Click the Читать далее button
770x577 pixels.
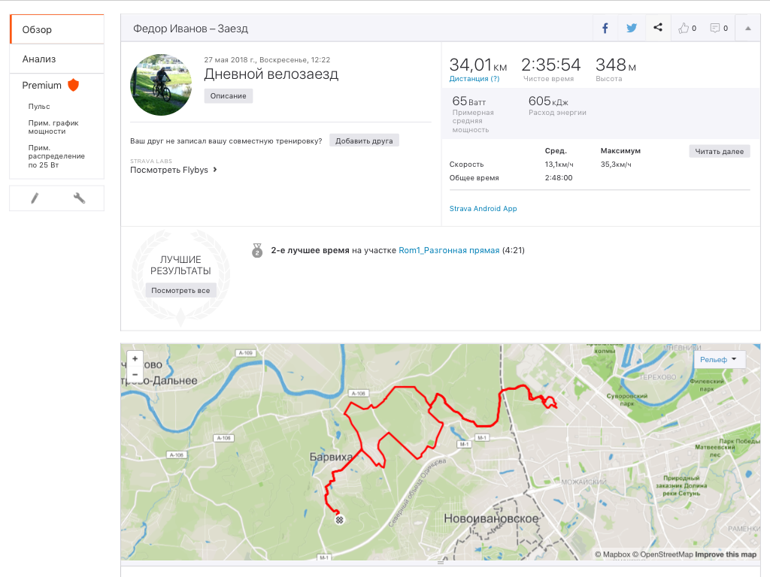tap(719, 152)
